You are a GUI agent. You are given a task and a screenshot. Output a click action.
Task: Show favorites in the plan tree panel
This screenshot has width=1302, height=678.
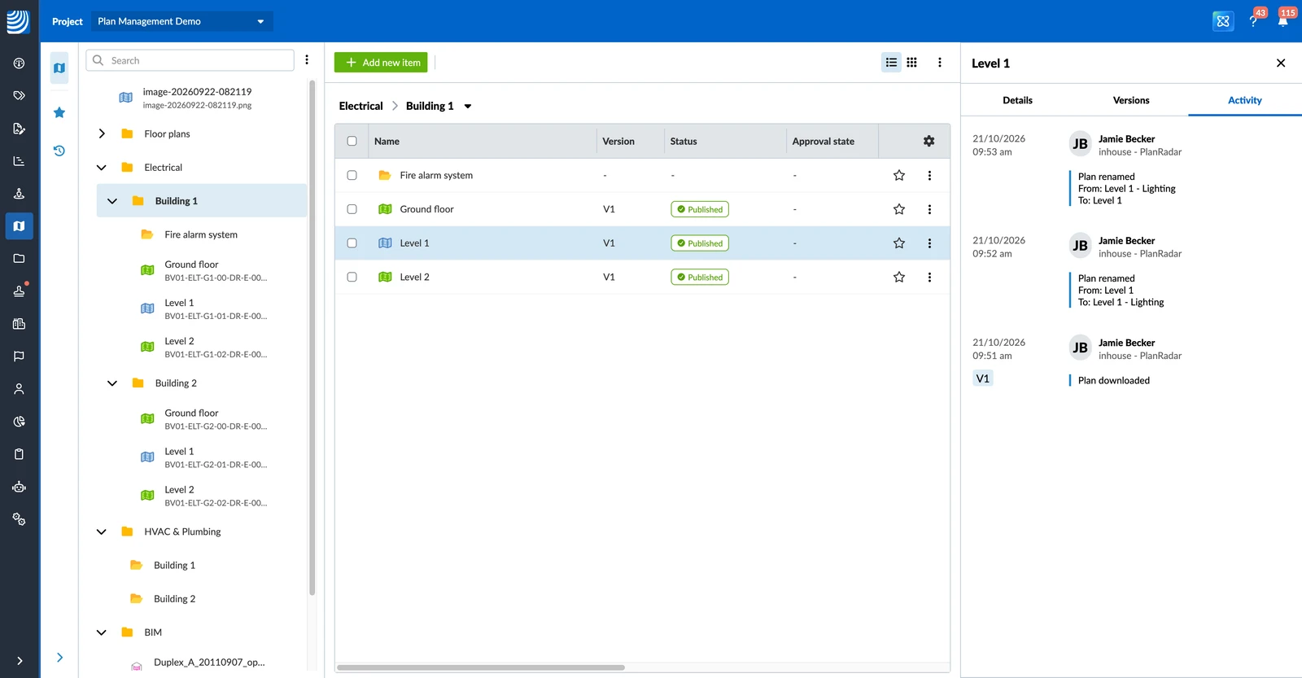[59, 113]
